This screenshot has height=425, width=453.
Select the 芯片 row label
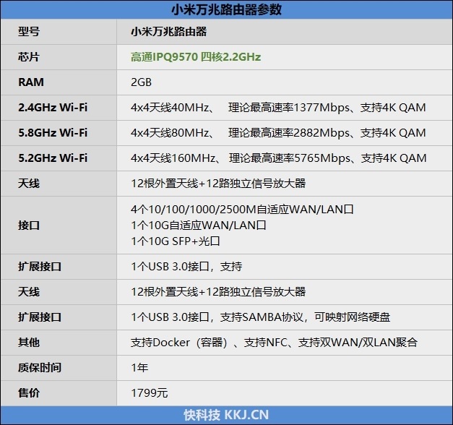pos(29,57)
